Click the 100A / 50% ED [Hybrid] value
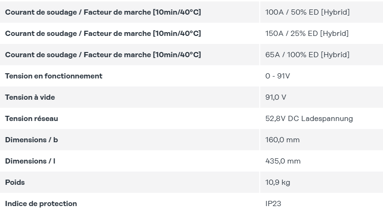Image resolution: width=383 pixels, height=216 pixels. point(307,12)
